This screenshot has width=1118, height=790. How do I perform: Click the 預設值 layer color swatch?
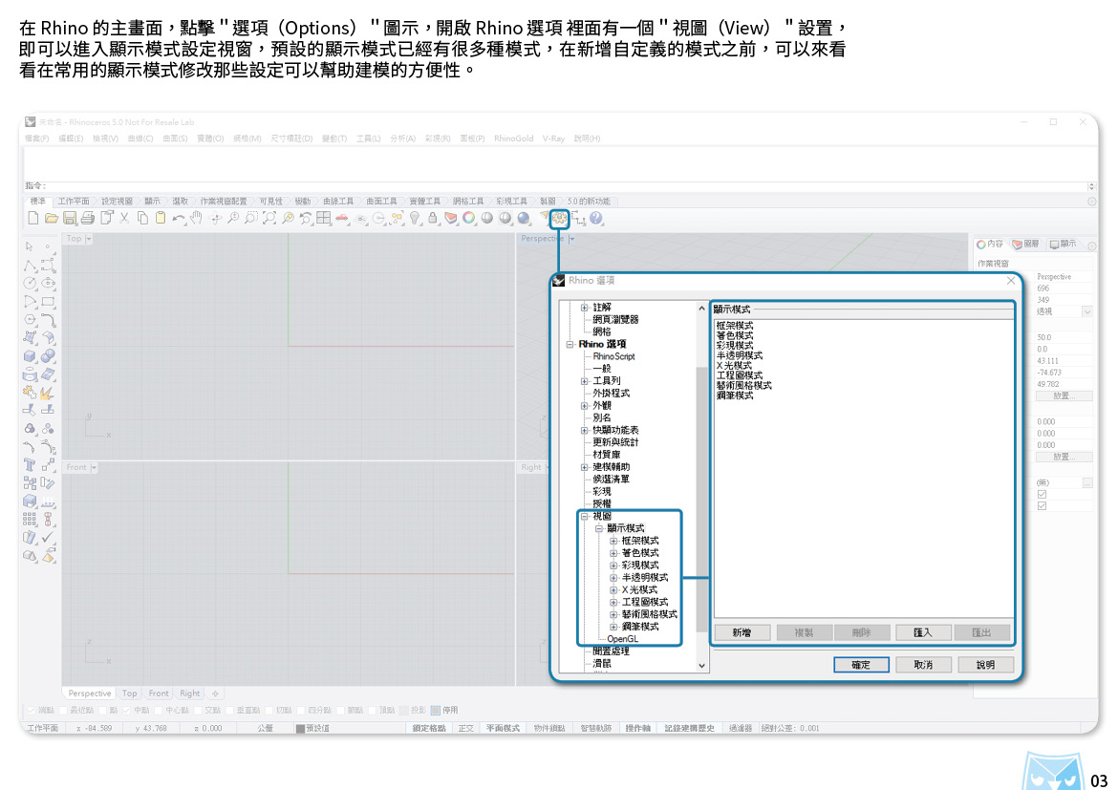pos(300,729)
